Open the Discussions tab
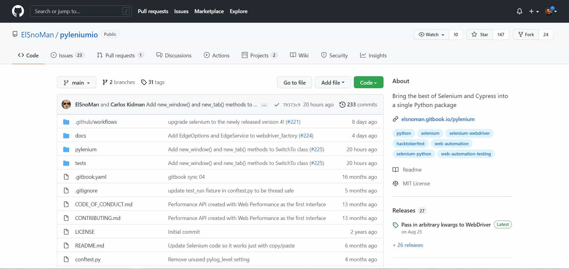Screen dimensions: 569x269 click(174, 55)
